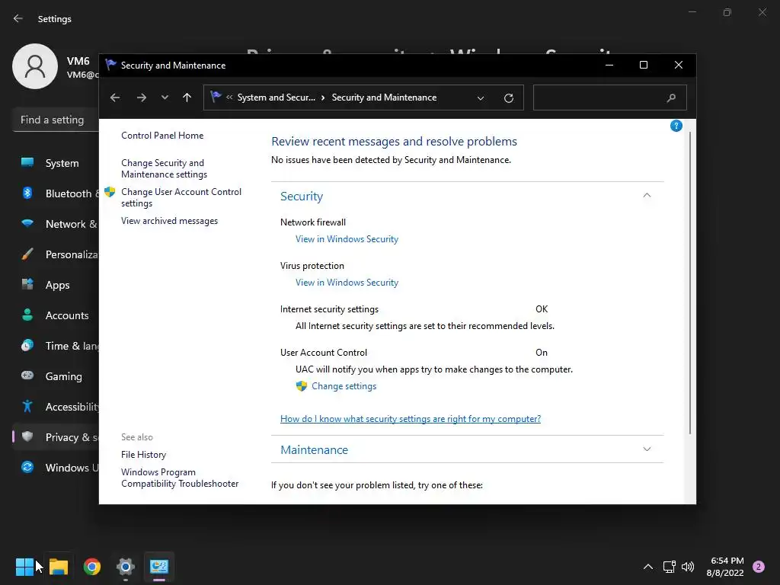The image size is (780, 585).
Task: Open File Explorer from taskbar
Action: coord(59,567)
